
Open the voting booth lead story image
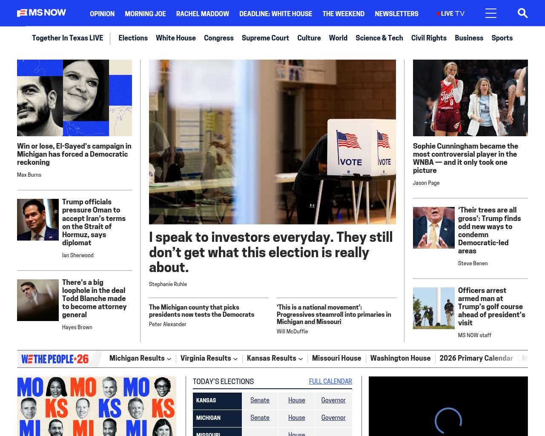[272, 142]
